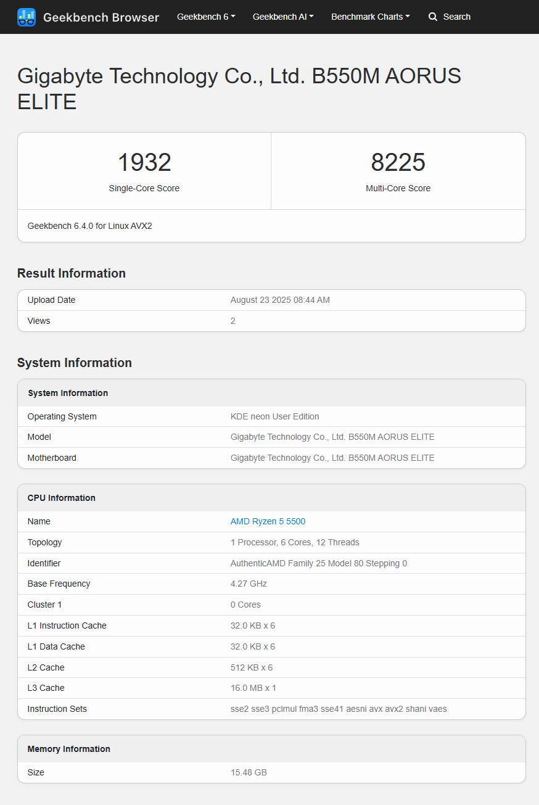The height and width of the screenshot is (805, 539).
Task: Click the Search menu item
Action: tap(455, 17)
